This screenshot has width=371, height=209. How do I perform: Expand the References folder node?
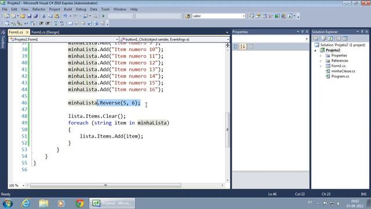pos(321,61)
